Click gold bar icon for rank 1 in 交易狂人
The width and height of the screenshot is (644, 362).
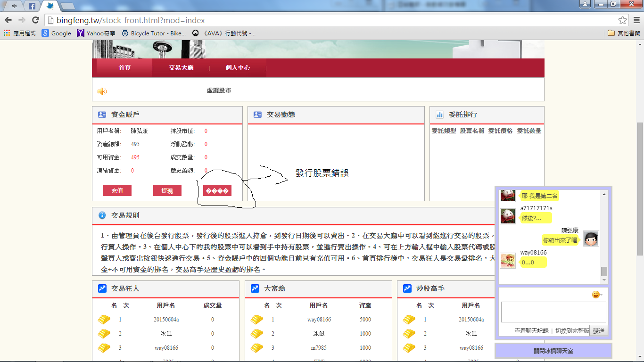pyautogui.click(x=104, y=320)
